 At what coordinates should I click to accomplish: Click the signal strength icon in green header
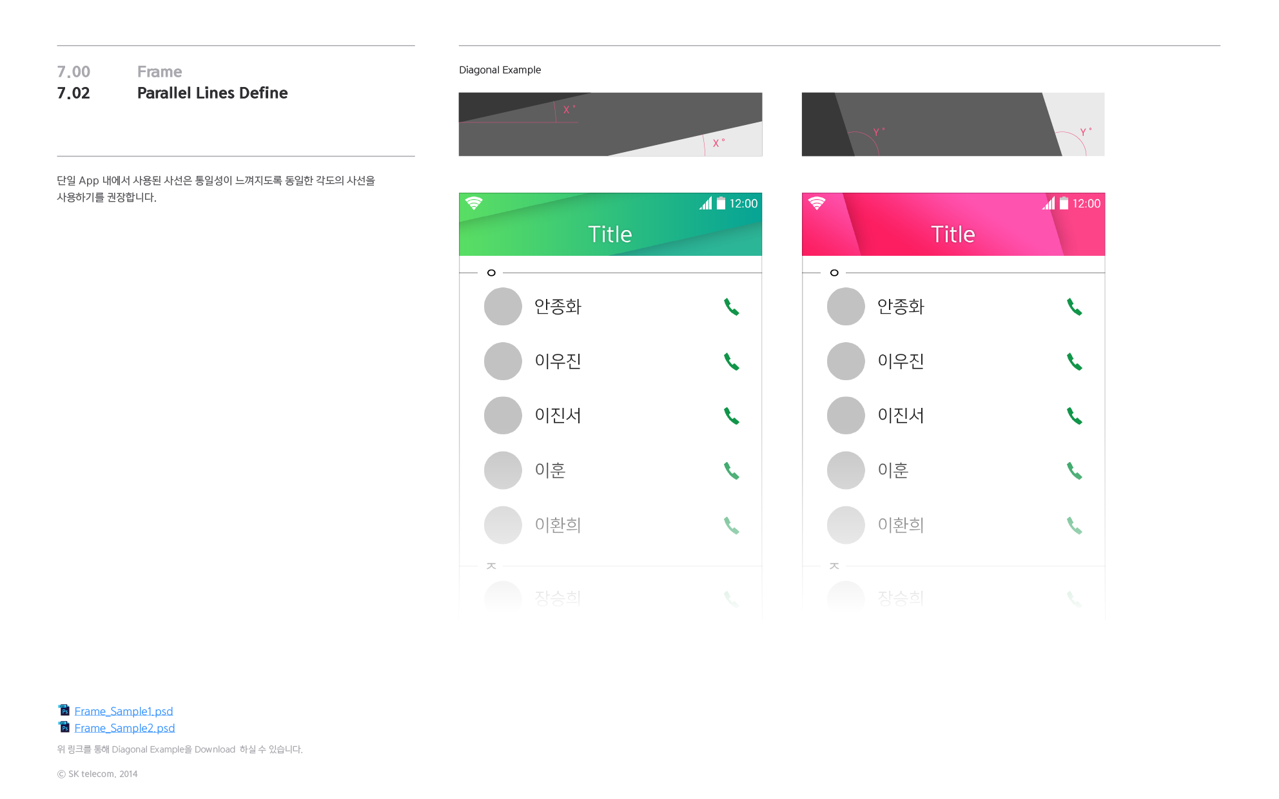click(706, 203)
